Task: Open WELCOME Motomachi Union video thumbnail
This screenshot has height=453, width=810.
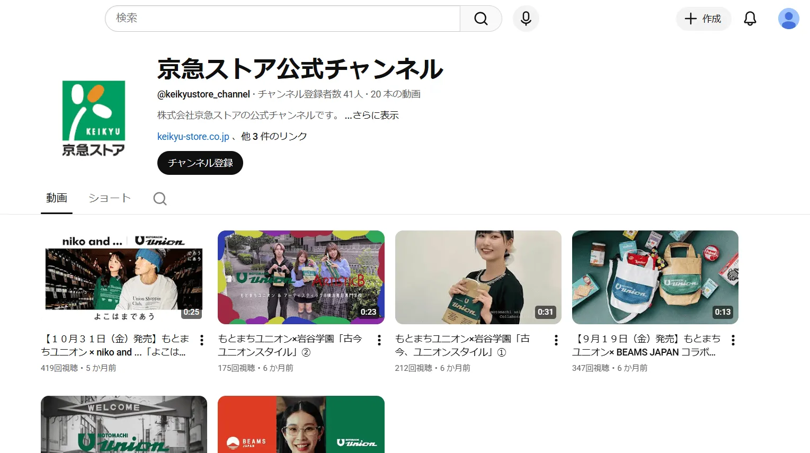Action: pos(124,424)
